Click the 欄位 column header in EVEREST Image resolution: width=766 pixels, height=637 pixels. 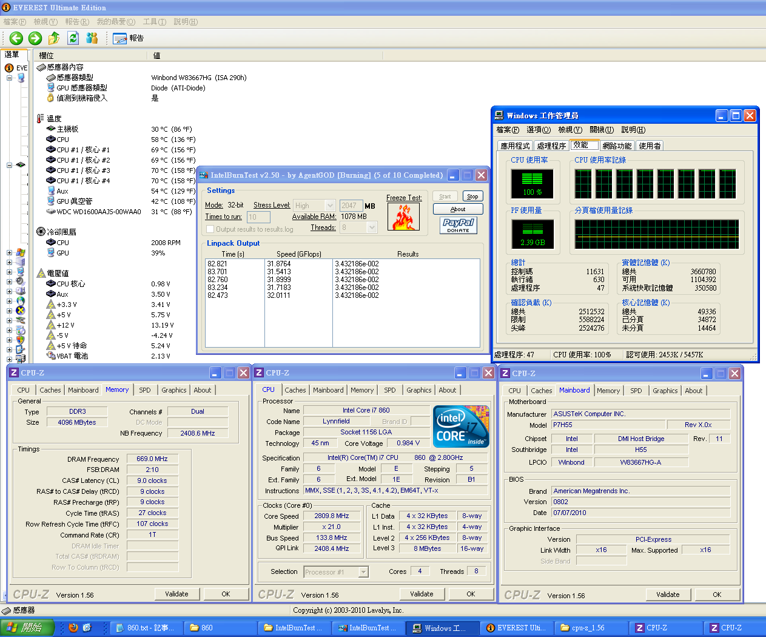[91, 55]
